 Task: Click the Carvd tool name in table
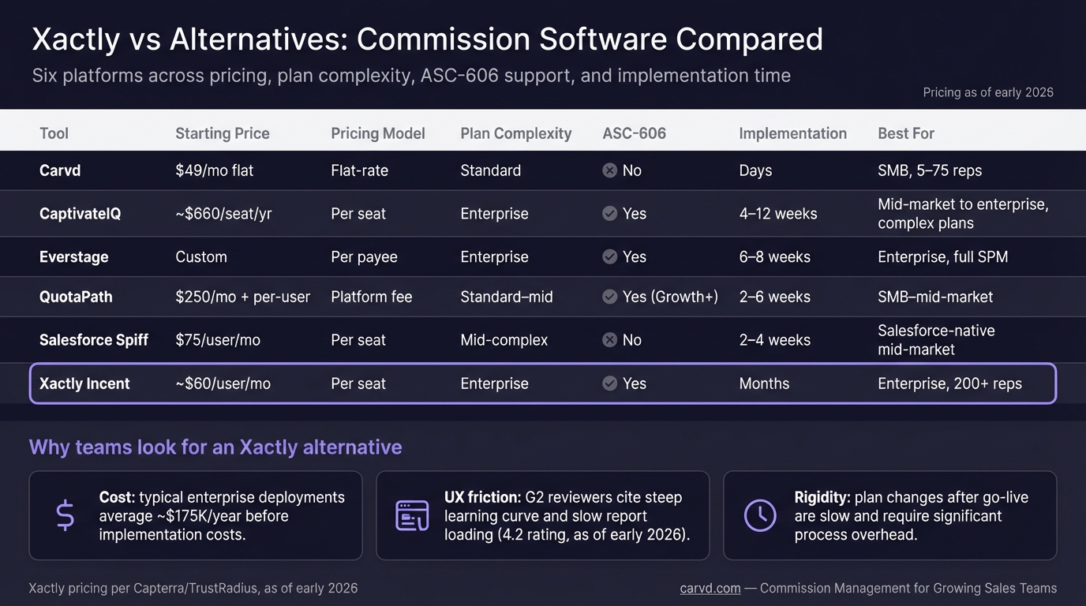coord(60,170)
